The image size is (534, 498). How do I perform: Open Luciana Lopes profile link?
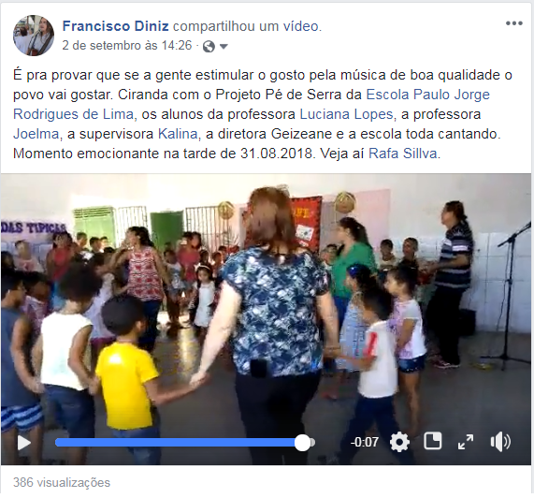[346, 114]
